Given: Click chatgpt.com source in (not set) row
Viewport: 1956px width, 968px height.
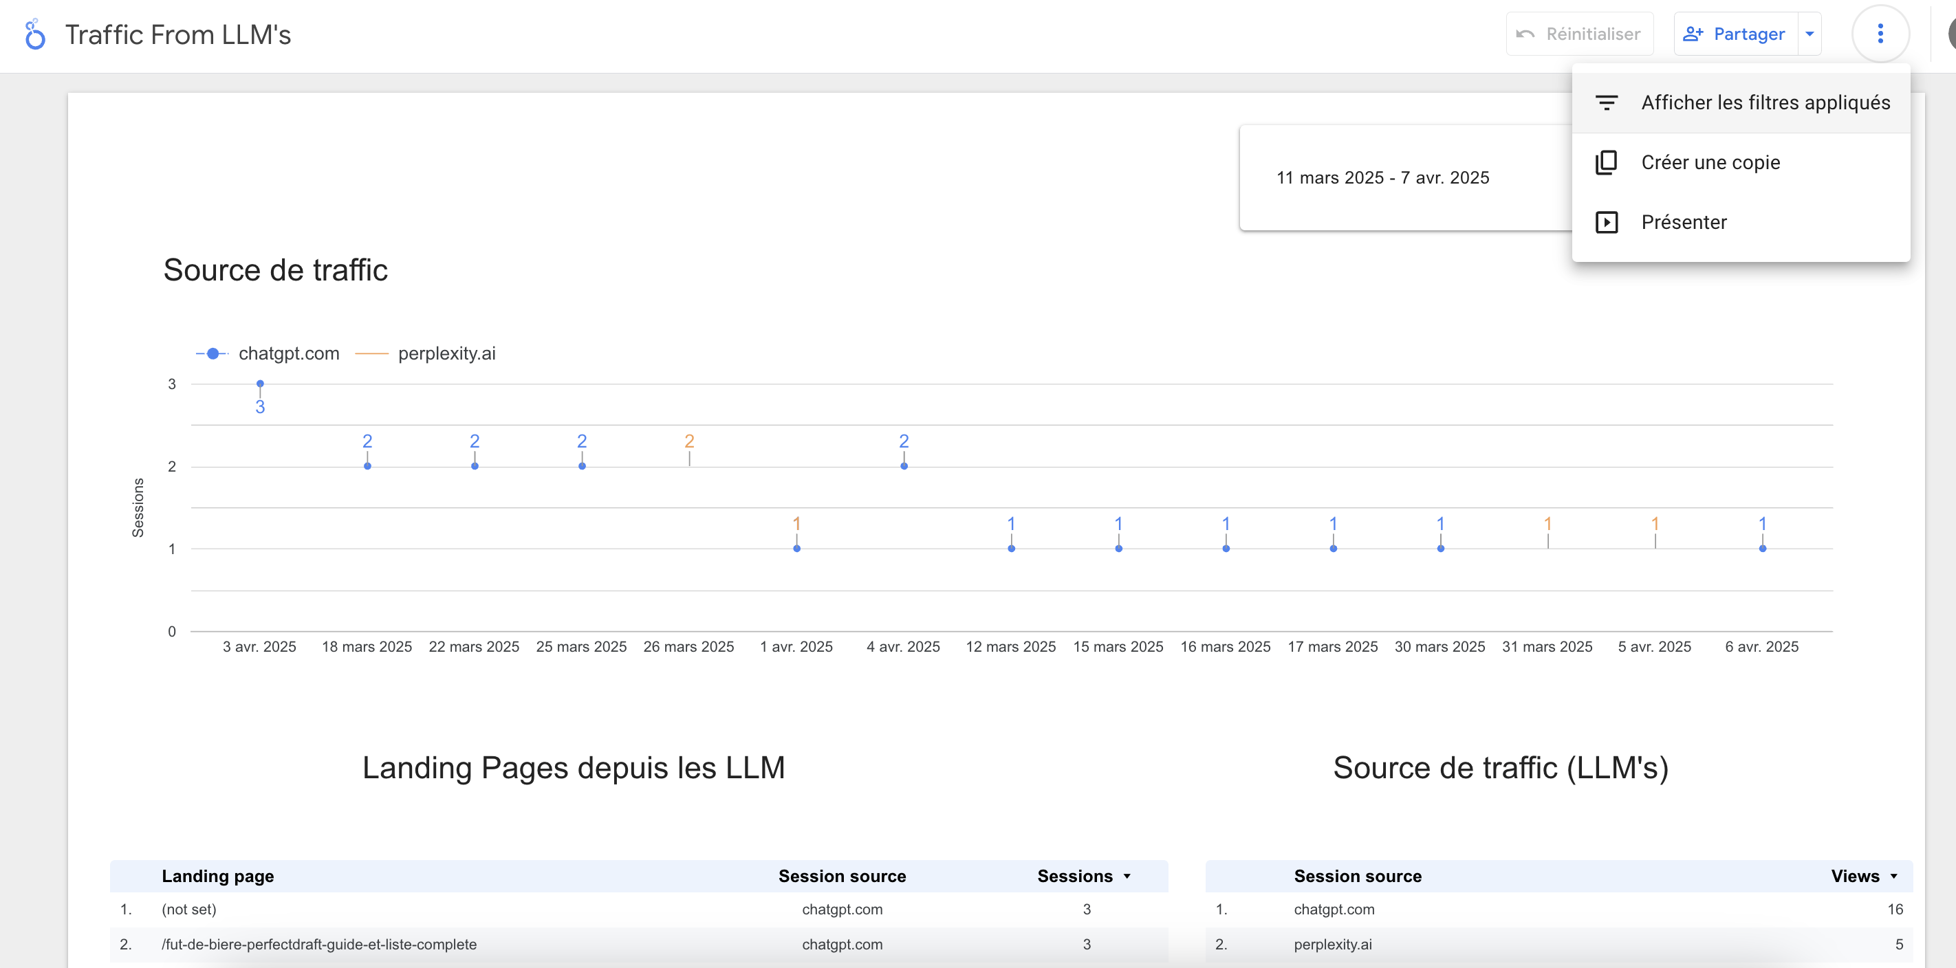Looking at the screenshot, I should pos(842,910).
